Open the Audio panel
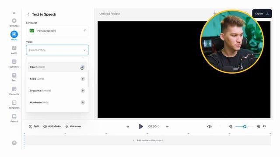Viewport: 280px width, 157px height. pyautogui.click(x=14, y=50)
